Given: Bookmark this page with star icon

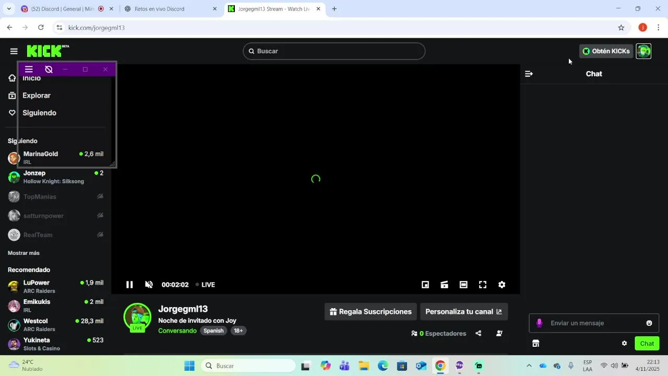Looking at the screenshot, I should [621, 28].
